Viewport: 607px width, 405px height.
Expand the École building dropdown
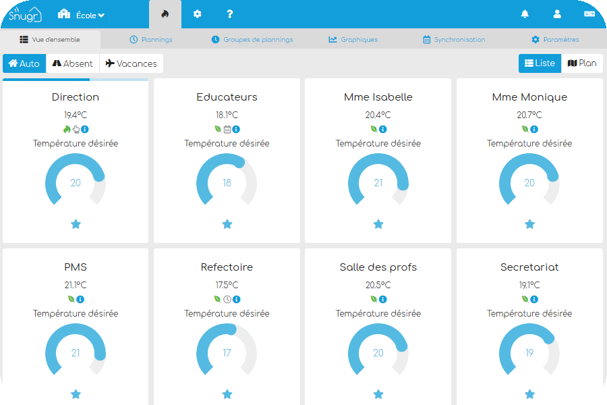(81, 15)
